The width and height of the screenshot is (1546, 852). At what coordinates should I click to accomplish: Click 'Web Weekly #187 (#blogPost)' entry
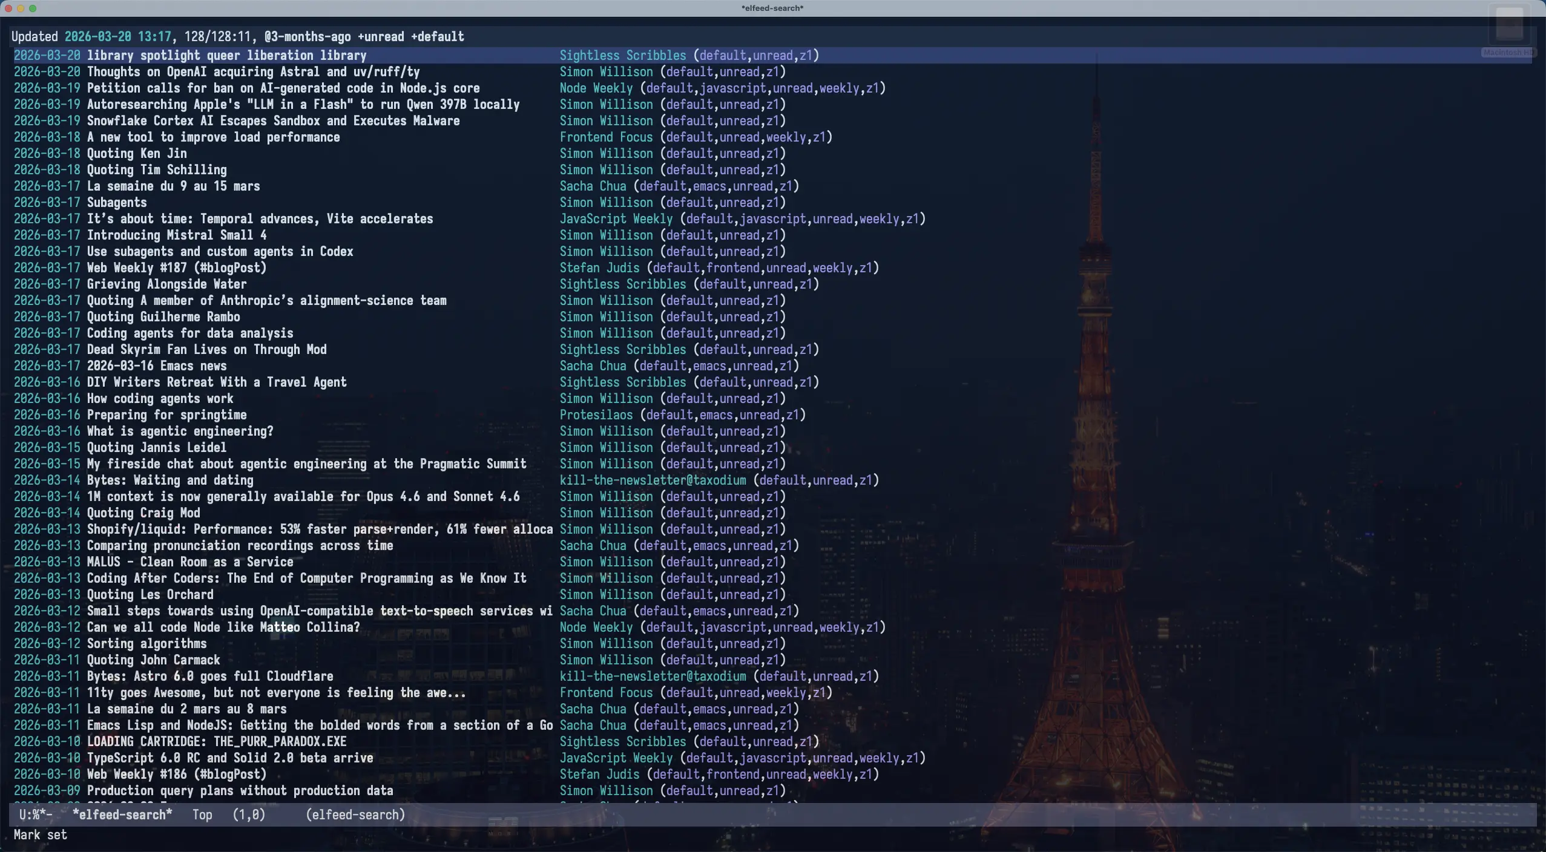click(x=176, y=268)
